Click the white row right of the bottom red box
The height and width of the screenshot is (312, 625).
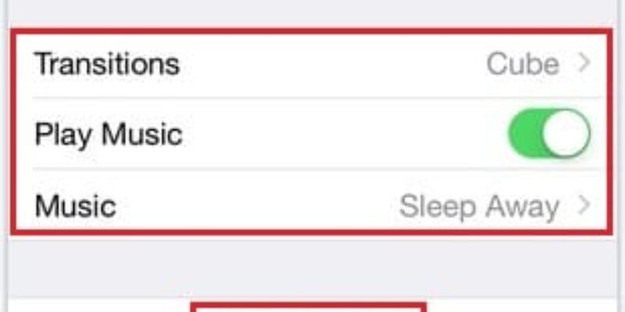click(x=523, y=307)
